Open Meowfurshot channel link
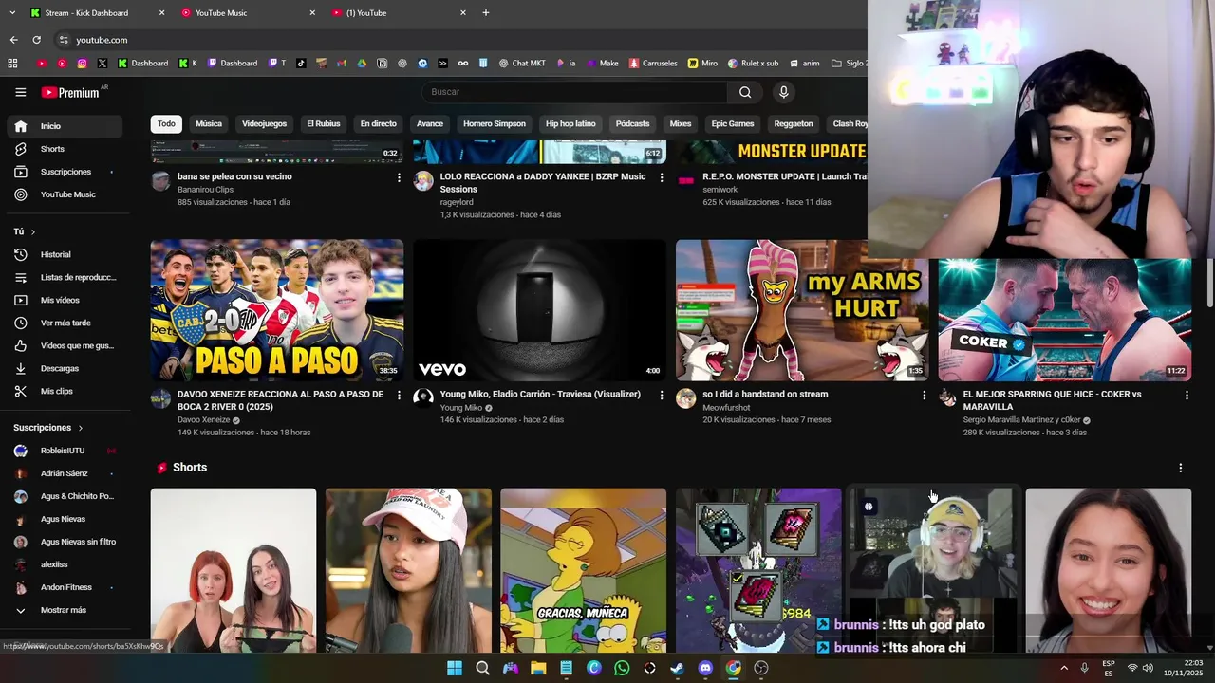This screenshot has width=1215, height=683. tap(726, 408)
